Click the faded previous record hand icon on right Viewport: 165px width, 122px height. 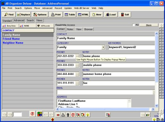[x=143, y=115]
